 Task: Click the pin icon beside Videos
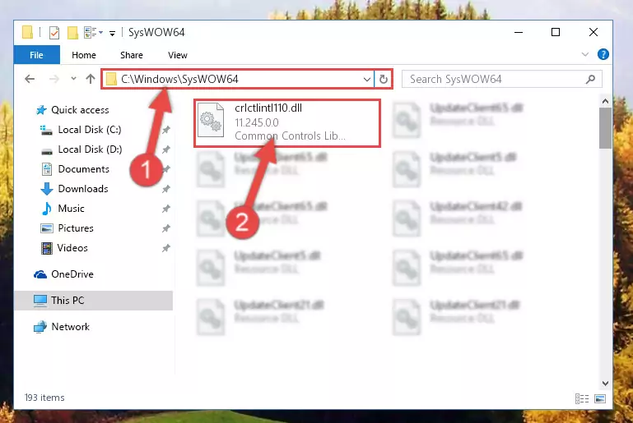[x=166, y=248]
